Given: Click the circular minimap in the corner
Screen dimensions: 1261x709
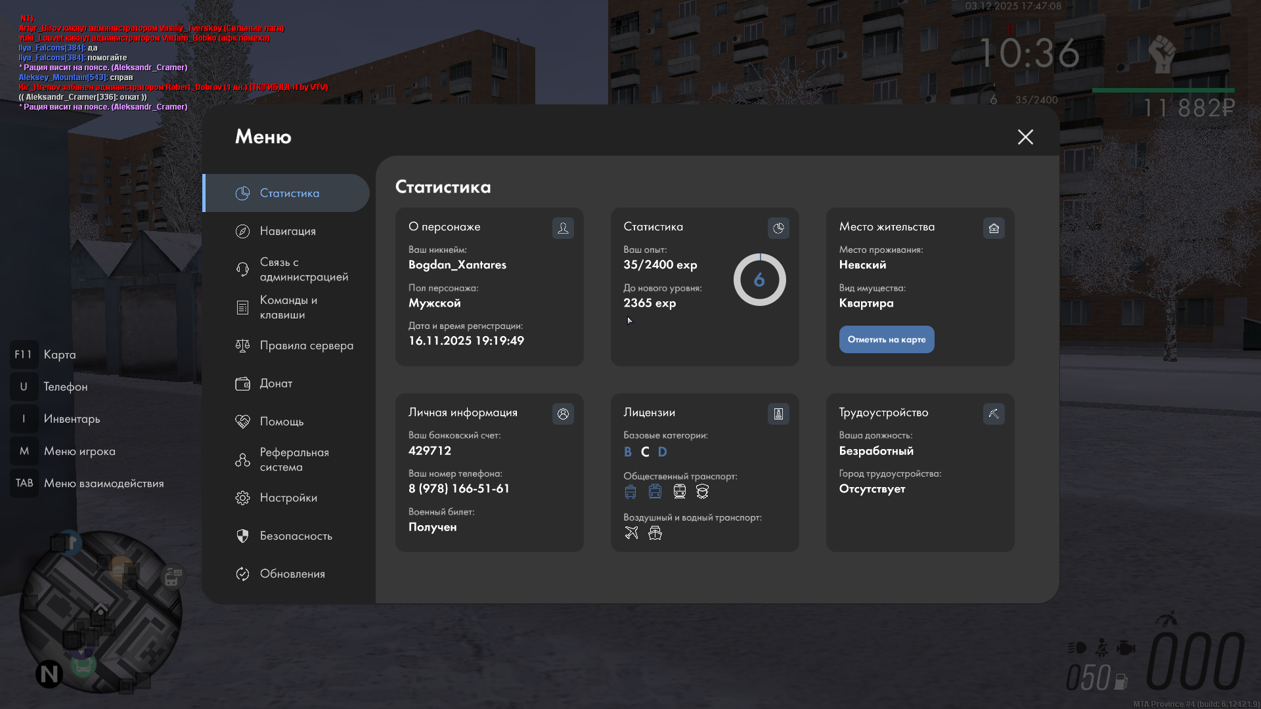Looking at the screenshot, I should [x=100, y=611].
